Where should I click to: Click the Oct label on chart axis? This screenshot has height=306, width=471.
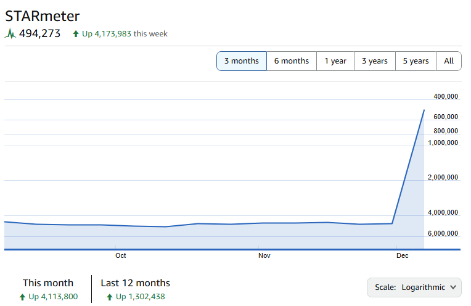(x=121, y=255)
